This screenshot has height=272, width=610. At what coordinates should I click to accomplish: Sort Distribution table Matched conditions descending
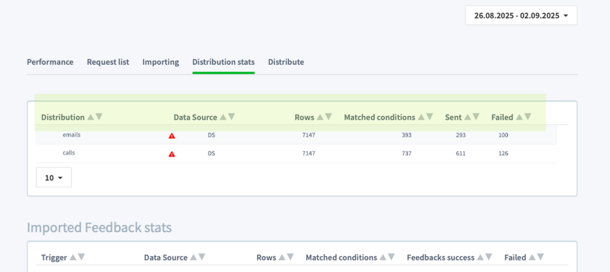coord(430,117)
